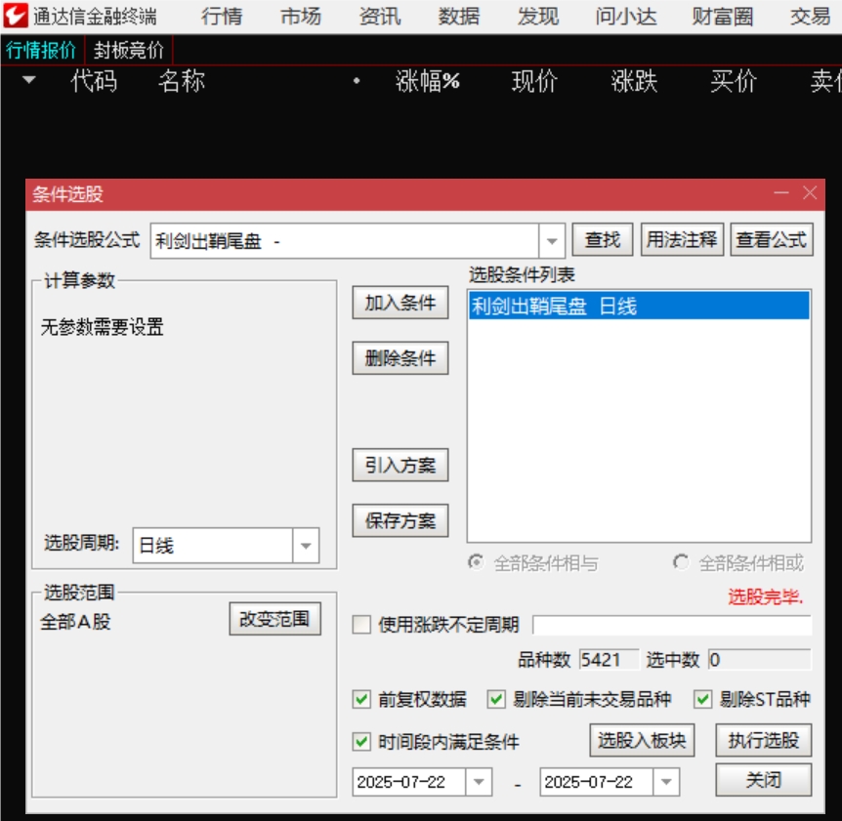The image size is (842, 821).
Task: Toggle the 剔除当前未交易品种 checkbox
Action: [x=495, y=699]
